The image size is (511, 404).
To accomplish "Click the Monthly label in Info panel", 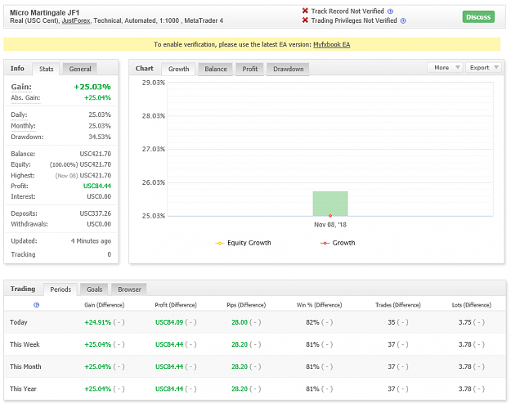I will click(23, 126).
